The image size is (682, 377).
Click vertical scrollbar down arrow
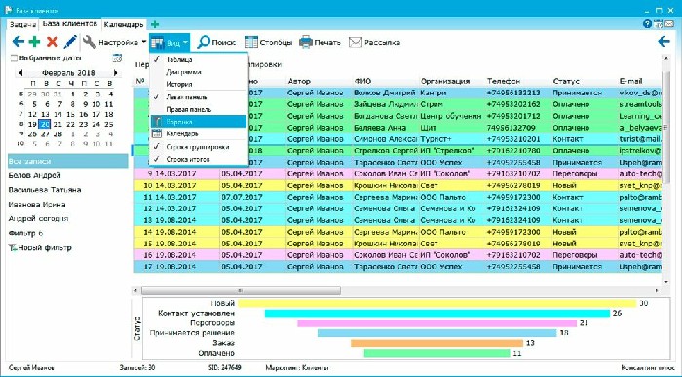tap(665, 282)
